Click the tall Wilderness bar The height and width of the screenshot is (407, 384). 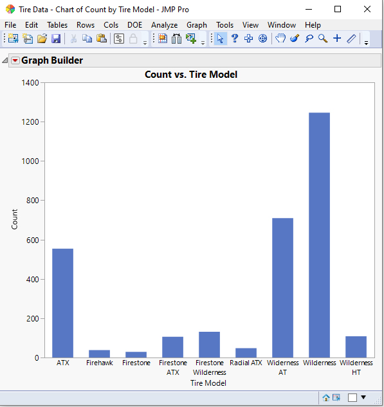pyautogui.click(x=319, y=235)
